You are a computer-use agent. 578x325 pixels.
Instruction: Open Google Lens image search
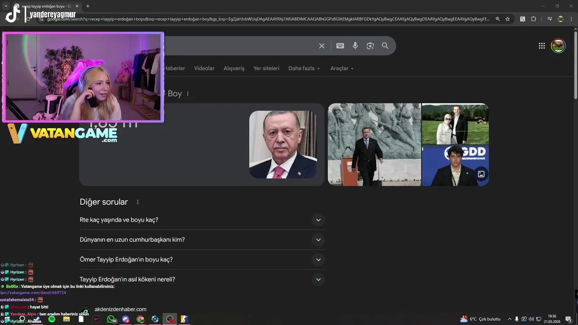[x=370, y=46]
